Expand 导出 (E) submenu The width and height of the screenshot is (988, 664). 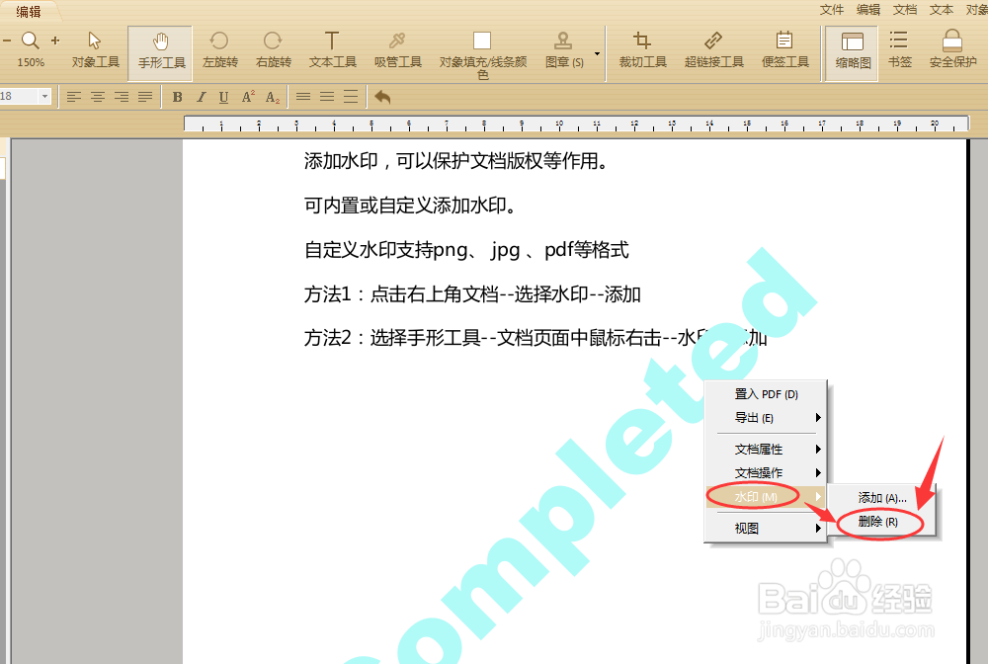(x=766, y=418)
